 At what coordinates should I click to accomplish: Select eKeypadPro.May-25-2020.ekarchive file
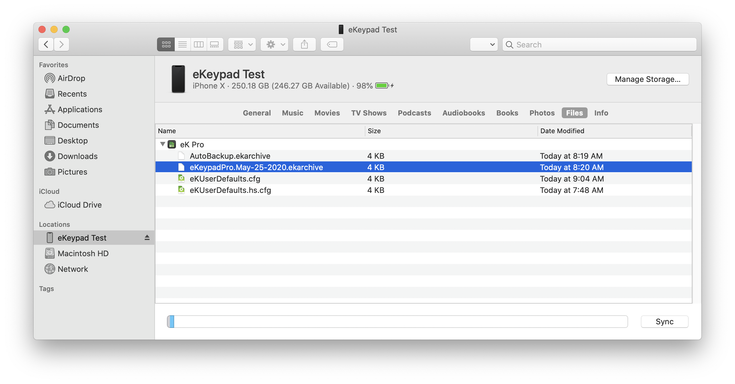coord(424,167)
